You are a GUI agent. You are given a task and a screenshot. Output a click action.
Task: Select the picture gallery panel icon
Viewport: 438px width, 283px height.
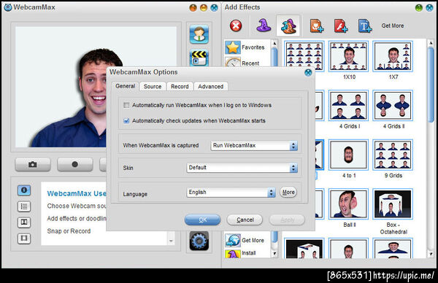24,222
